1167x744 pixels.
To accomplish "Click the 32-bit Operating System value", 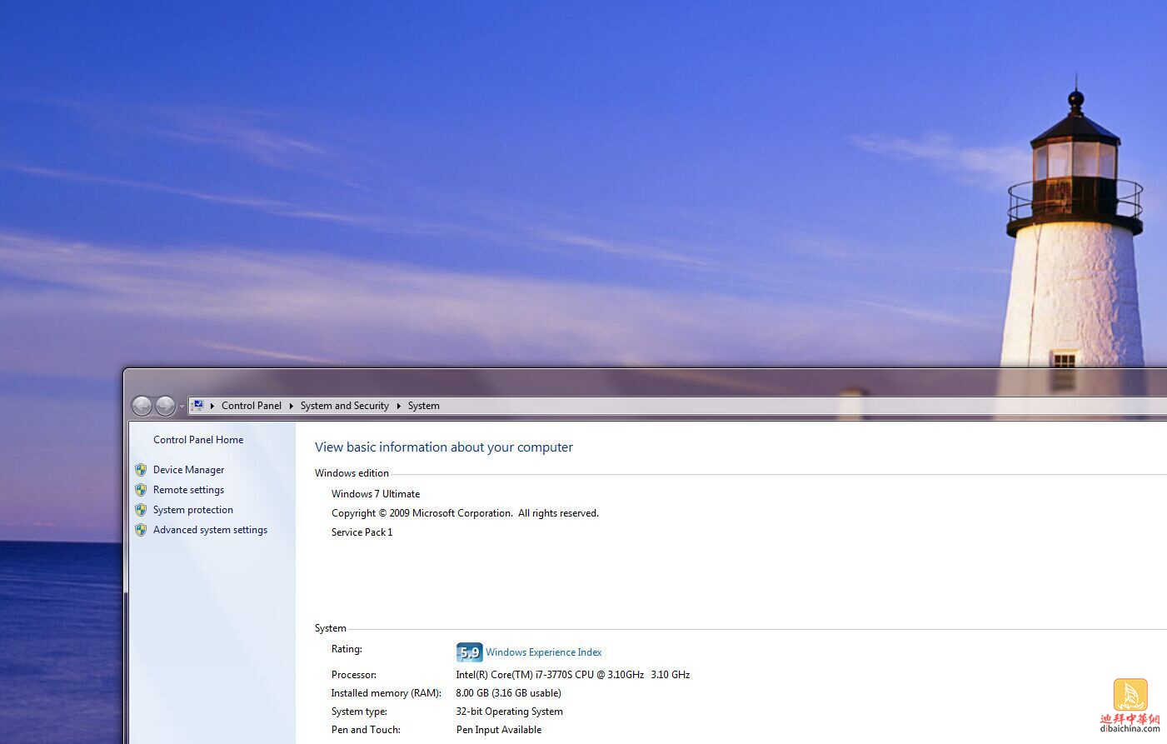I will pos(509,712).
